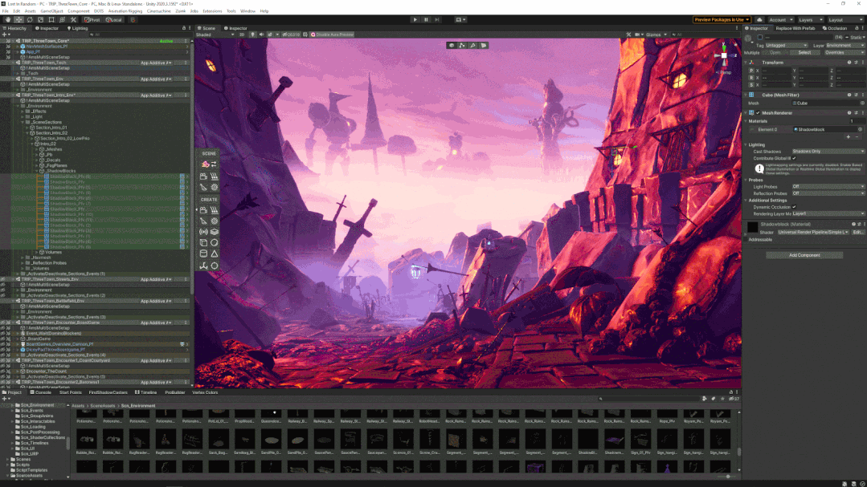Viewport: 867px width, 487px height.
Task: Toggle Mesh Renderer enabled checkbox
Action: point(758,113)
